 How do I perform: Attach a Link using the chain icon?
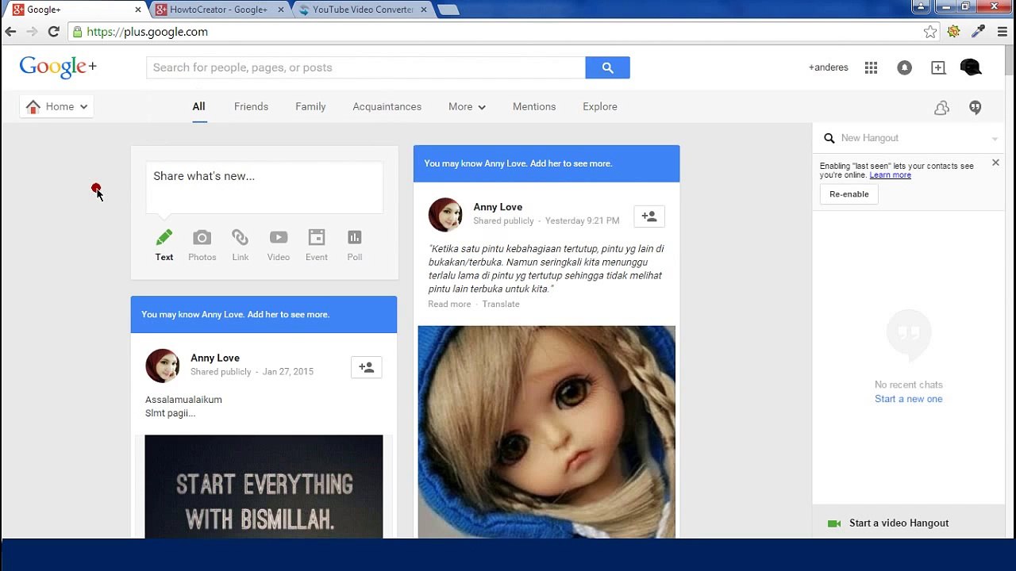tap(240, 237)
